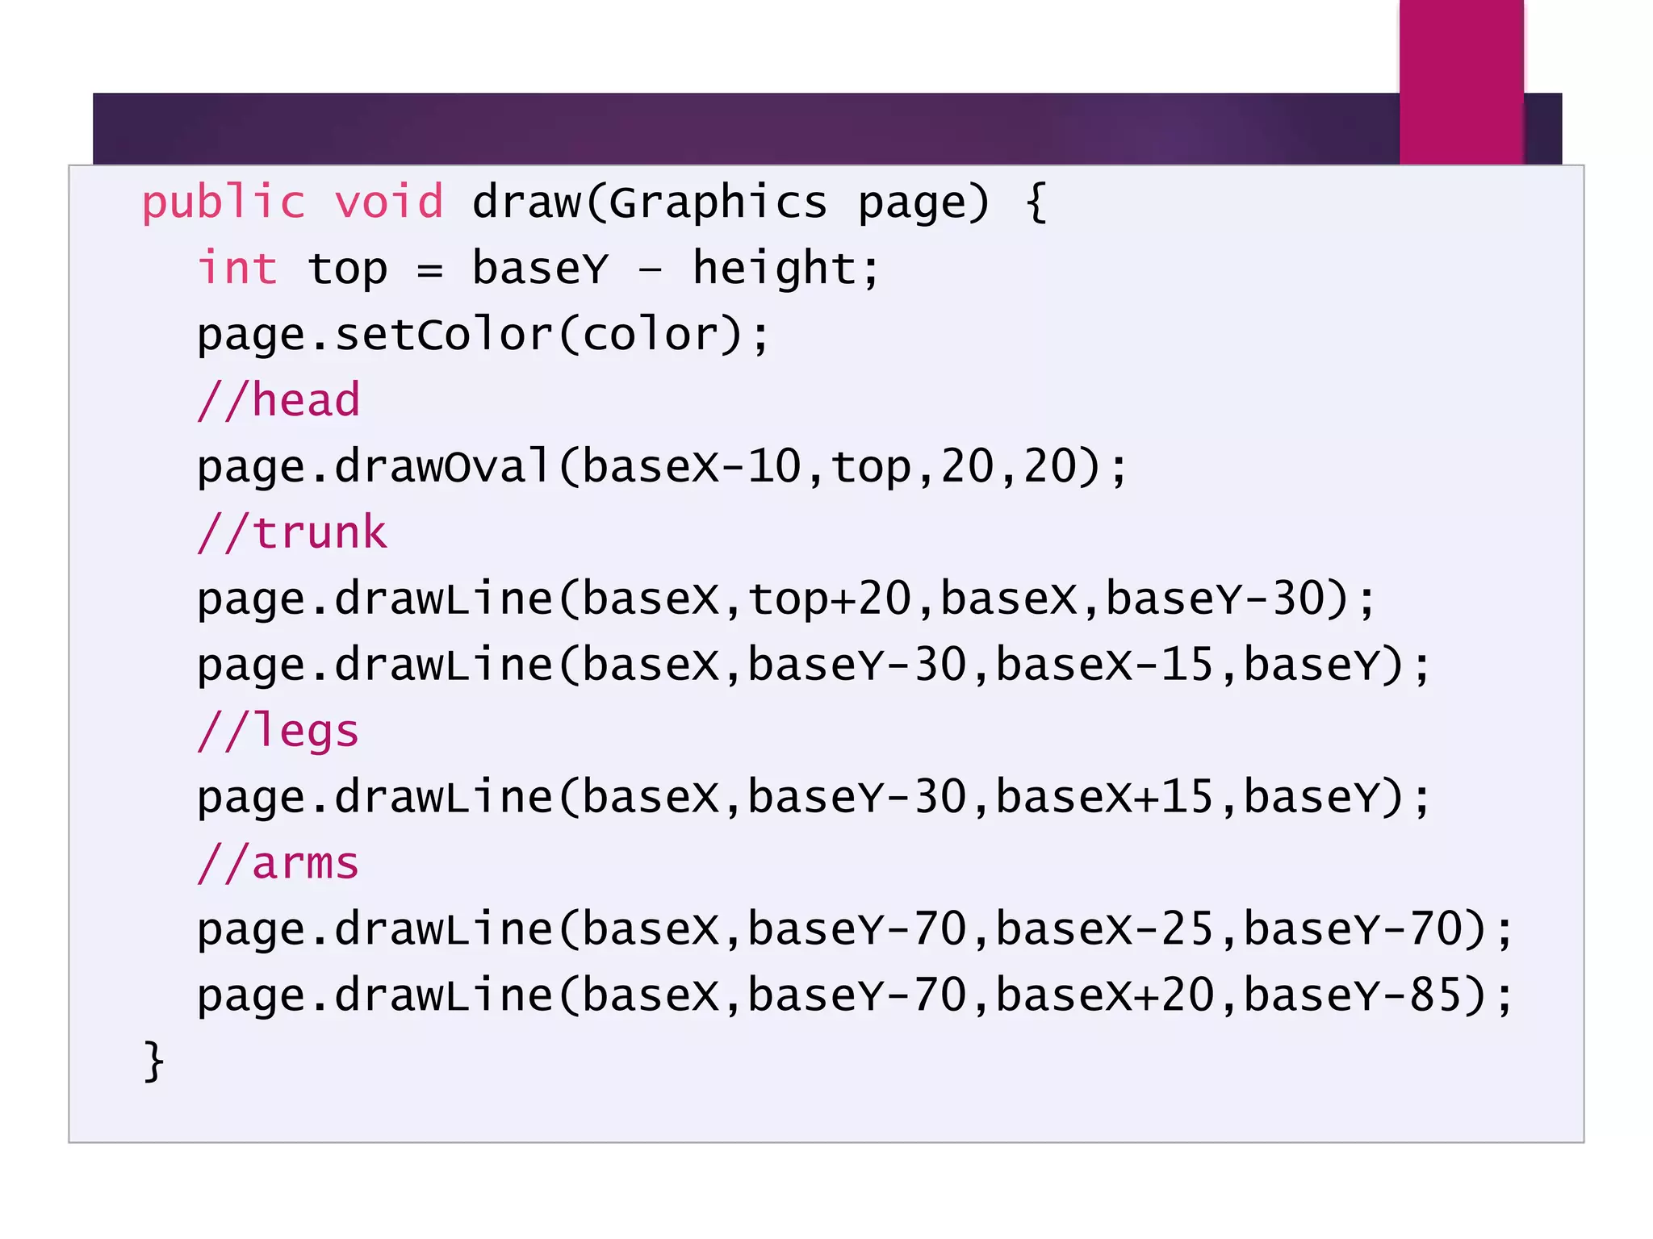The width and height of the screenshot is (1653, 1239).
Task: Click the magenta rectangle at top right
Action: 1461,81
